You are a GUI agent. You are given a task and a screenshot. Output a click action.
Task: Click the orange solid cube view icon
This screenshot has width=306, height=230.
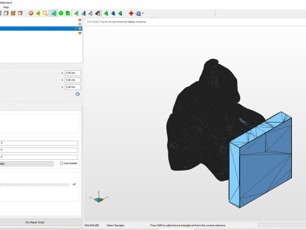(13, 13)
